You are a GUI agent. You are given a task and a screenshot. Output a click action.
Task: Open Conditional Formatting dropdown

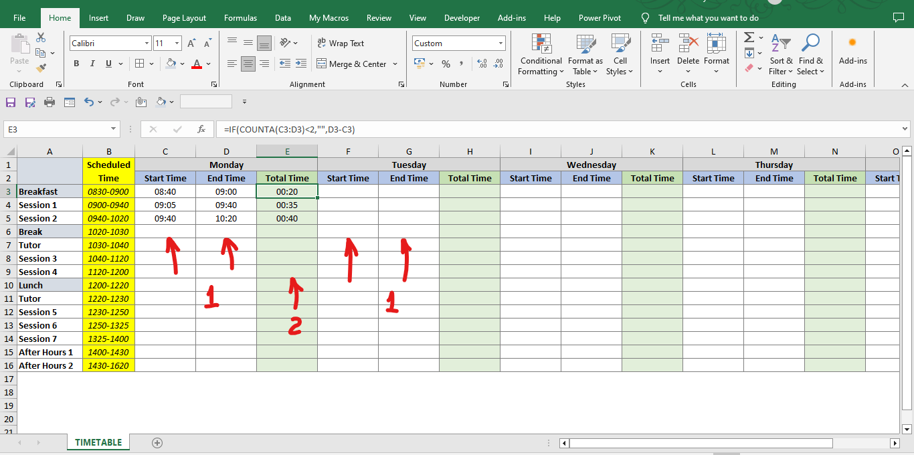(x=541, y=54)
